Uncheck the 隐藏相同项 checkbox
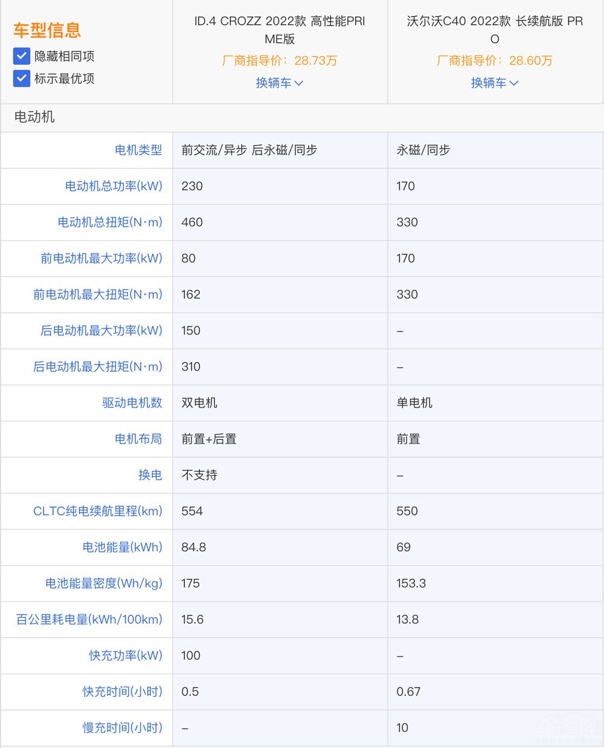Image resolution: width=604 pixels, height=748 pixels. click(x=22, y=56)
